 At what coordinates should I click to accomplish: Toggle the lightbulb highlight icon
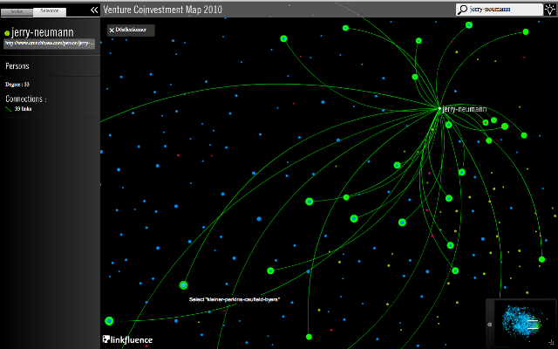pos(550,10)
